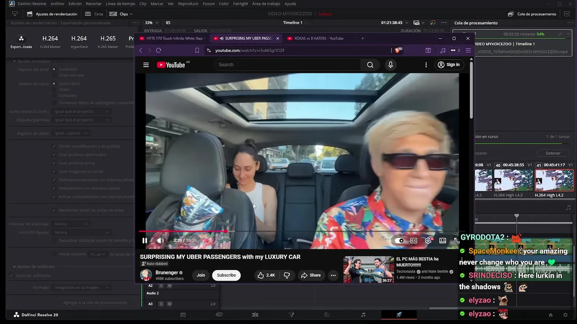
Task: Open a new browser tab
Action: click(x=362, y=38)
